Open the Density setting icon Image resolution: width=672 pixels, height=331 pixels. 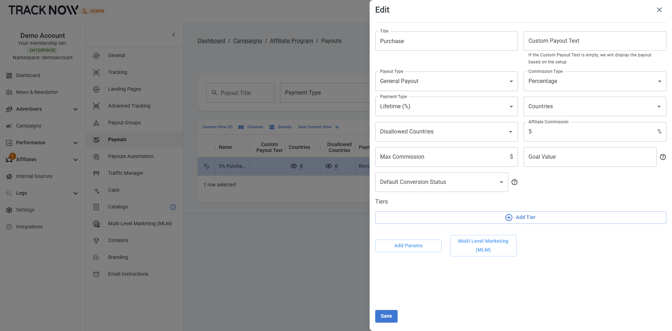point(272,127)
